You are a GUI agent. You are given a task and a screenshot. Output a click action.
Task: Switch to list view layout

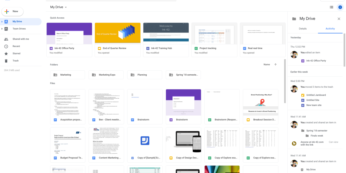pos(331,7)
